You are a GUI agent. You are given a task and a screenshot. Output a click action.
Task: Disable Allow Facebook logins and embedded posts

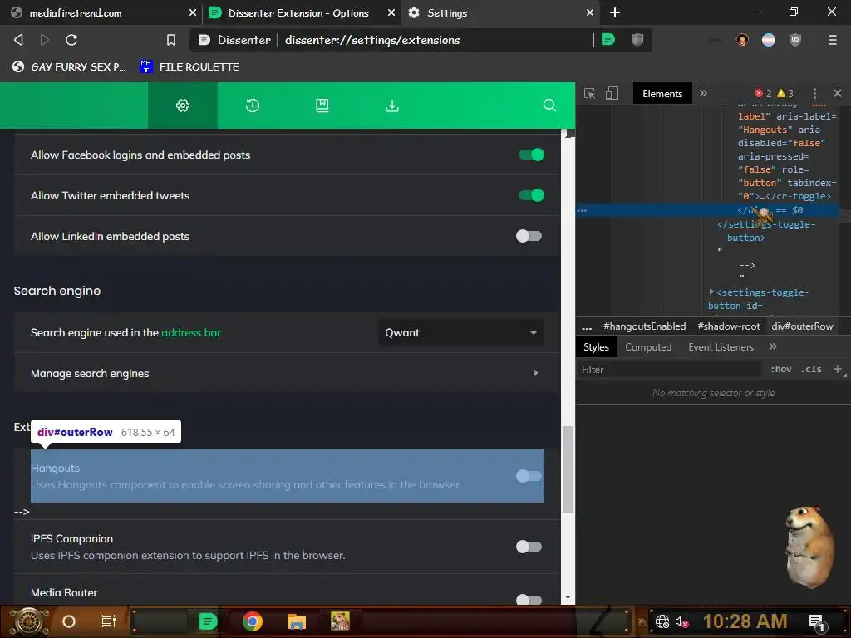coord(531,155)
